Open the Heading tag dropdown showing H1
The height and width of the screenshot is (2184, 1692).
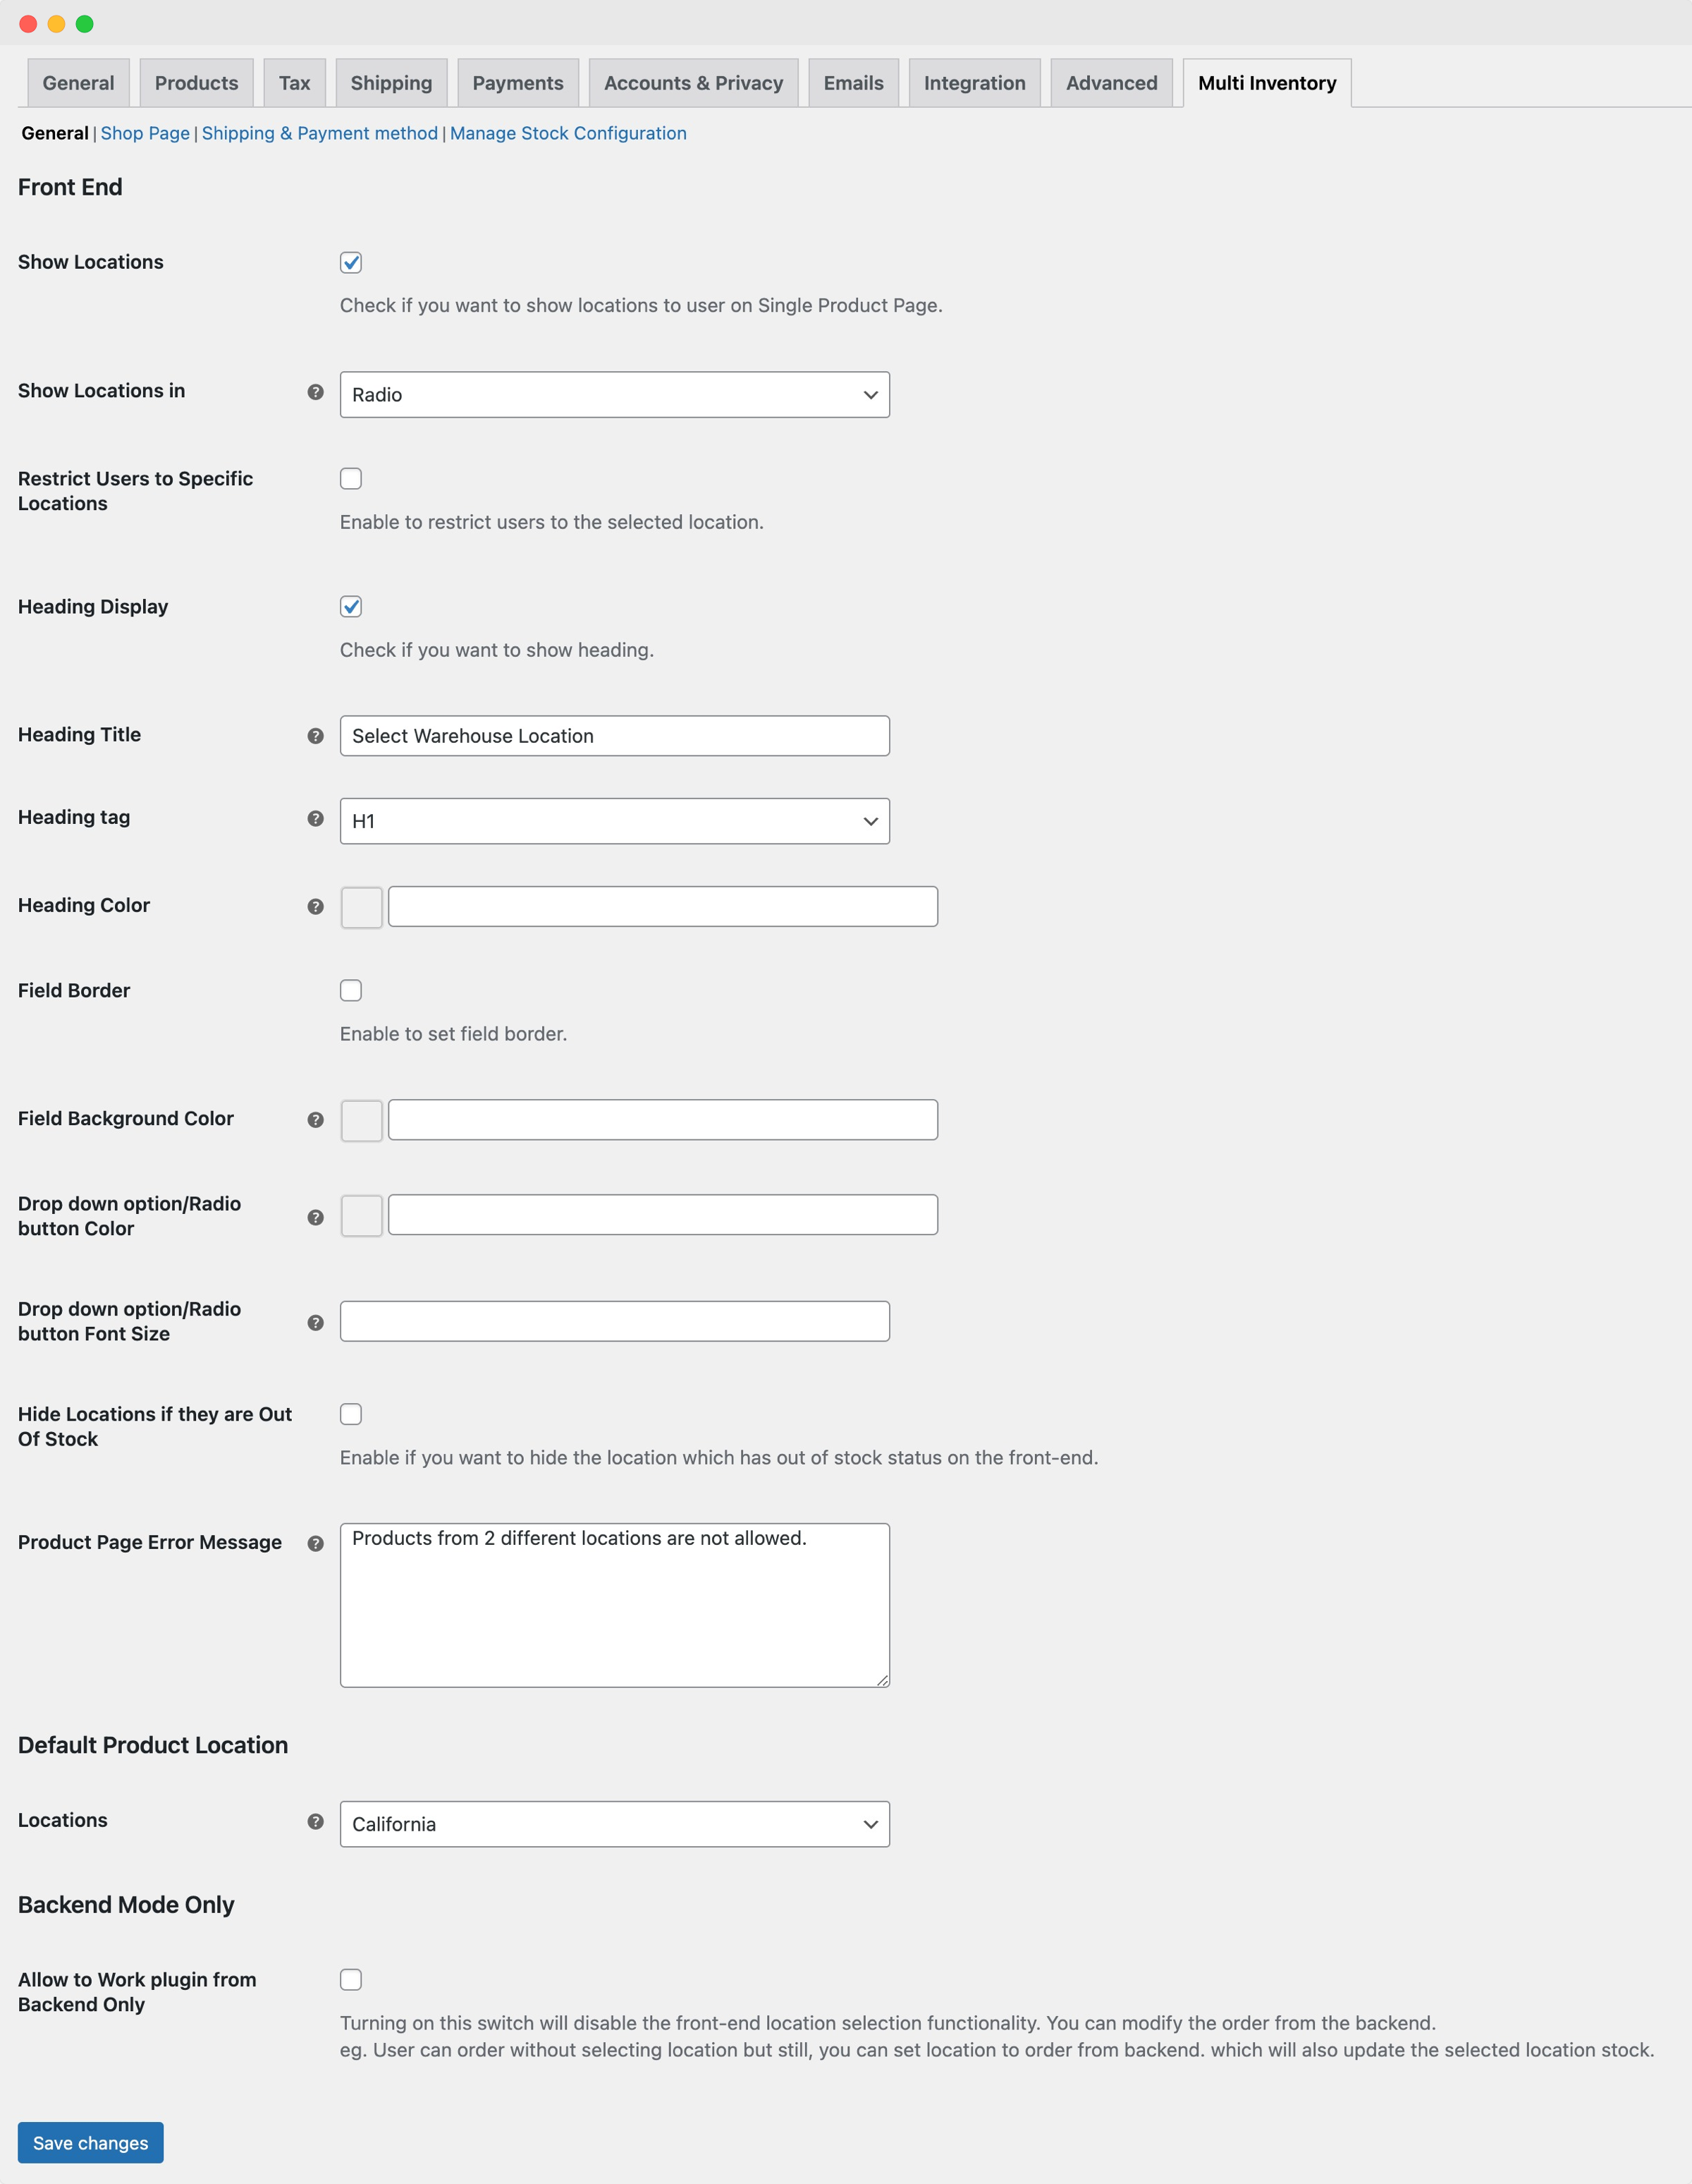[x=613, y=820]
